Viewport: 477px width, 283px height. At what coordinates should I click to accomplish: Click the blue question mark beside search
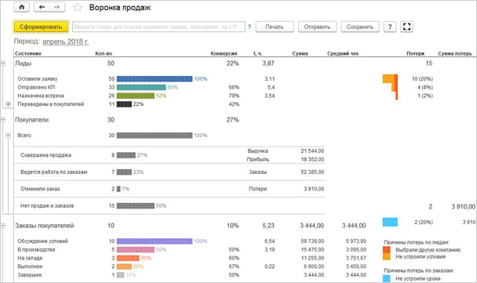click(249, 27)
